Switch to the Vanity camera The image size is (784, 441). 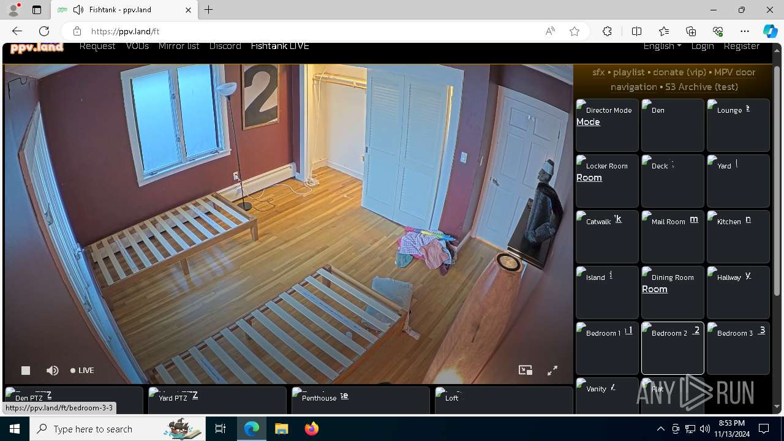point(607,395)
